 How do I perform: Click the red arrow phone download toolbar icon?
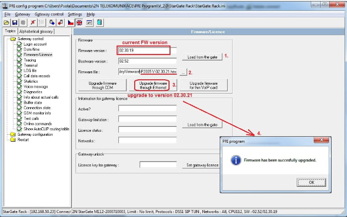click(x=60, y=22)
